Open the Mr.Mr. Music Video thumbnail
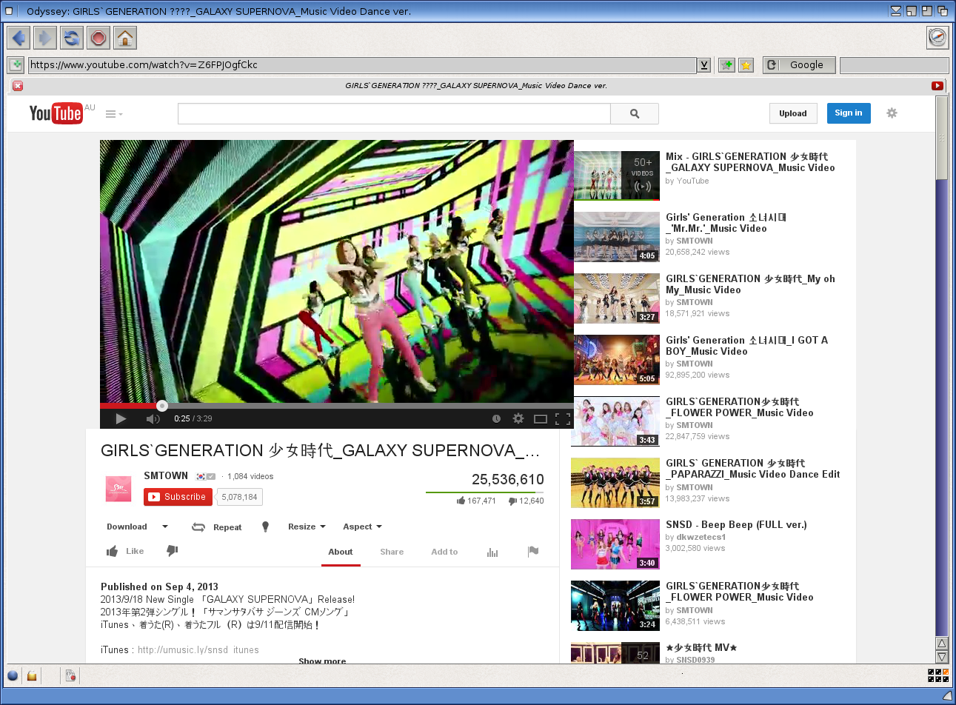The height and width of the screenshot is (705, 956). pos(617,237)
